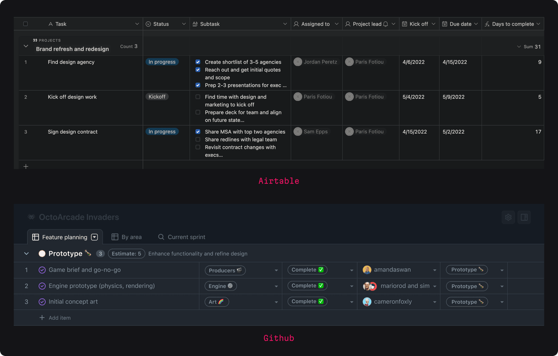
Task: Open the side panel layout icon beside the gear
Action: (x=524, y=217)
